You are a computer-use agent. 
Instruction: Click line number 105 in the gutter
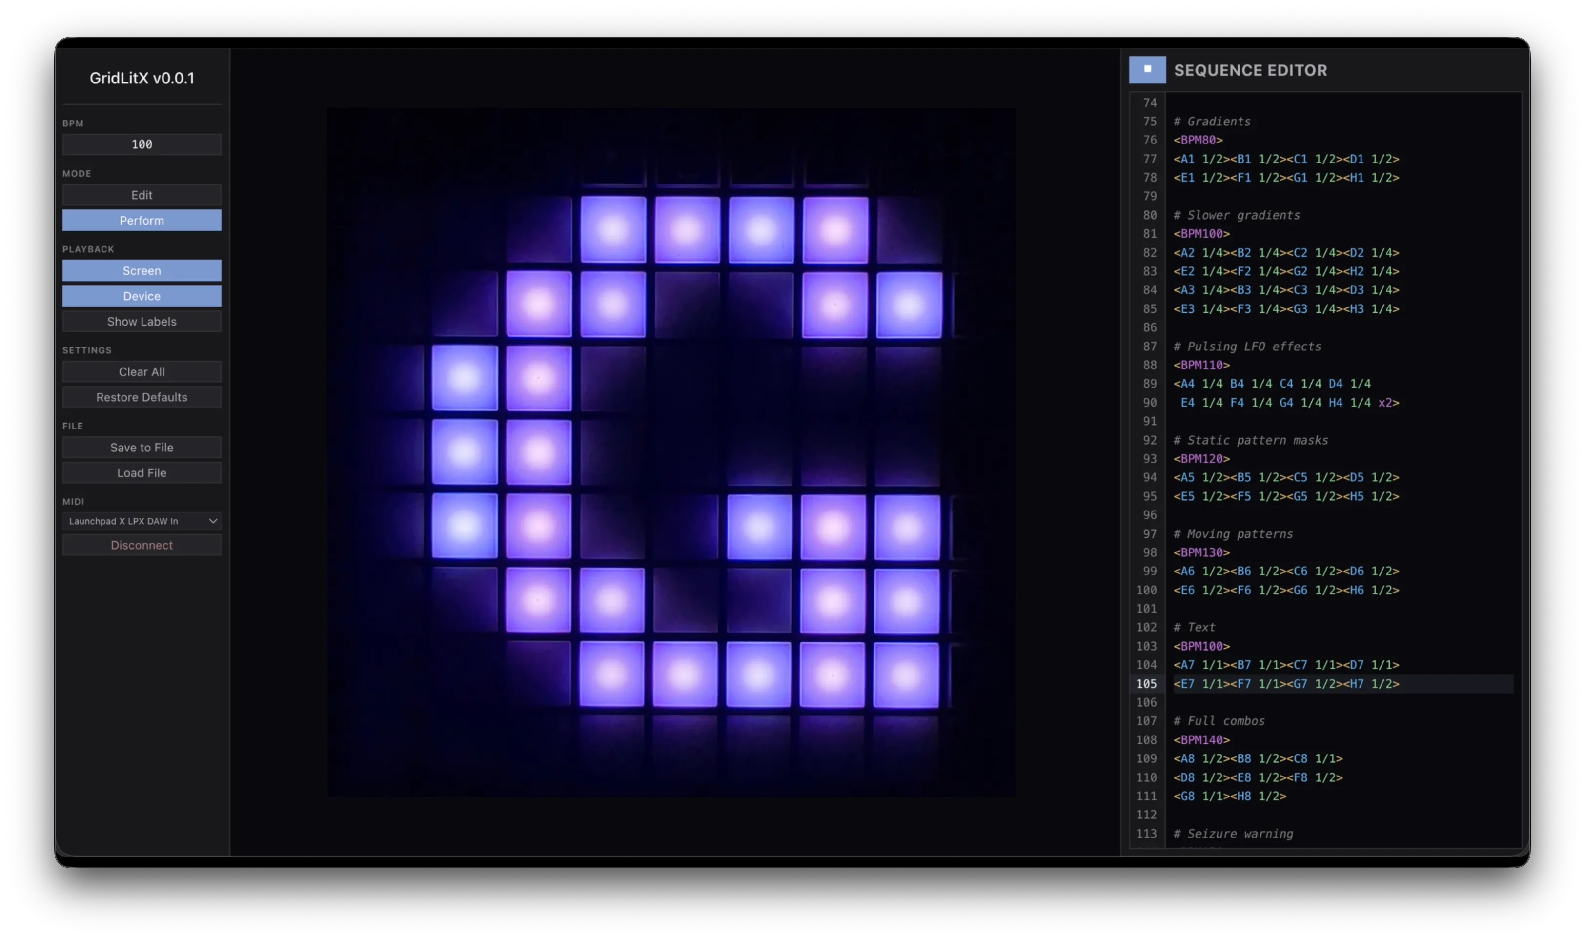1146,683
